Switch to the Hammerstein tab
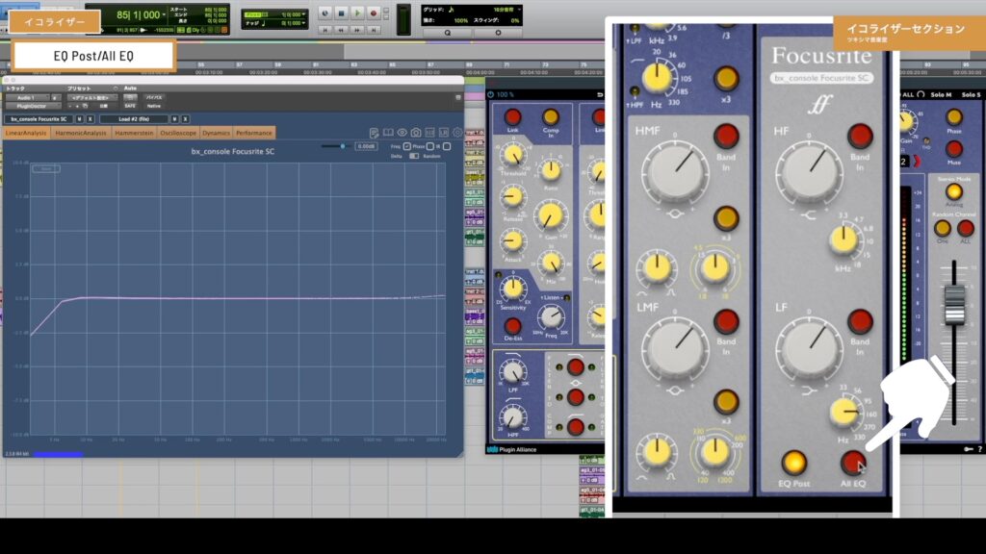This screenshot has height=554, width=986. pos(134,133)
